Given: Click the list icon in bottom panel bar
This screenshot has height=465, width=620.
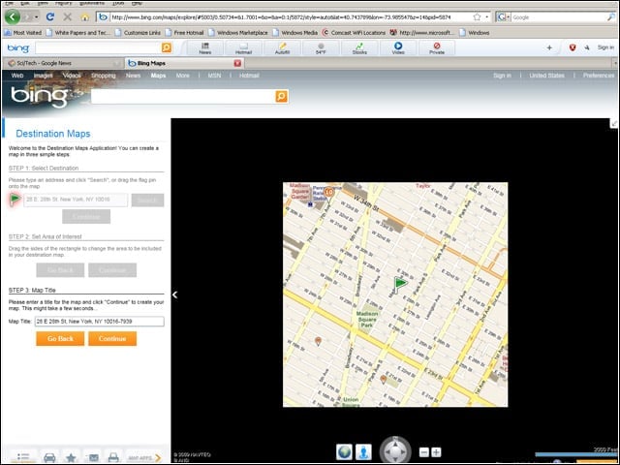Looking at the screenshot, I should [23, 457].
